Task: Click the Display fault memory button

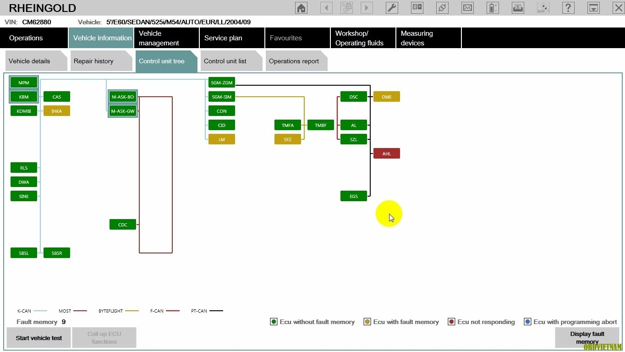Action: point(587,338)
